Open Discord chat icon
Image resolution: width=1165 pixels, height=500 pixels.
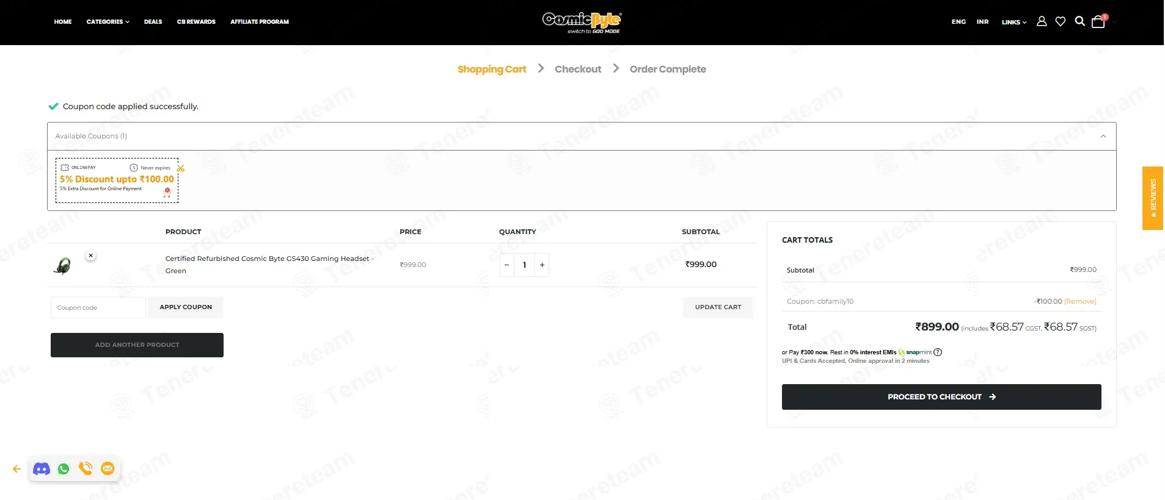(42, 469)
